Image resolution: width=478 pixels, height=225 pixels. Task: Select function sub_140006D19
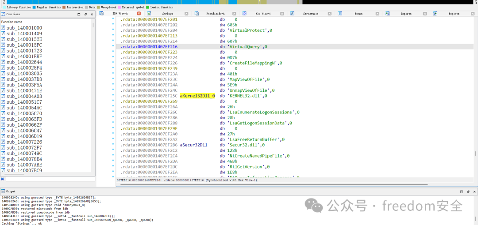coord(24,136)
